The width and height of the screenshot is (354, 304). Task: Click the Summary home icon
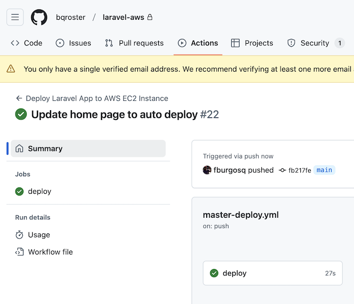19,149
